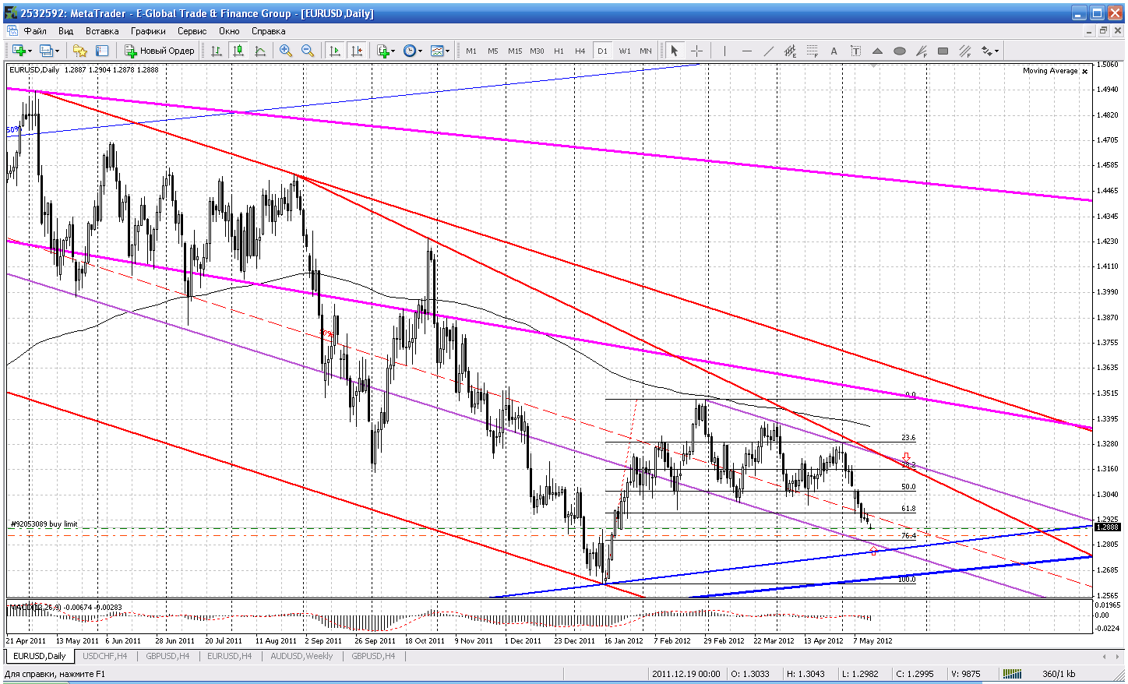Pick the Fibonacci retracement tool
Image resolution: width=1128 pixels, height=684 pixels.
coord(812,51)
